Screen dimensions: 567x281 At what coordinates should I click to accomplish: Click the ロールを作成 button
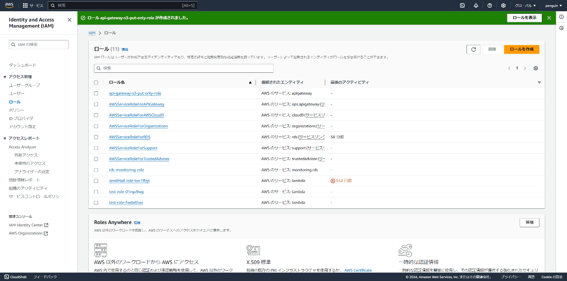click(x=522, y=49)
